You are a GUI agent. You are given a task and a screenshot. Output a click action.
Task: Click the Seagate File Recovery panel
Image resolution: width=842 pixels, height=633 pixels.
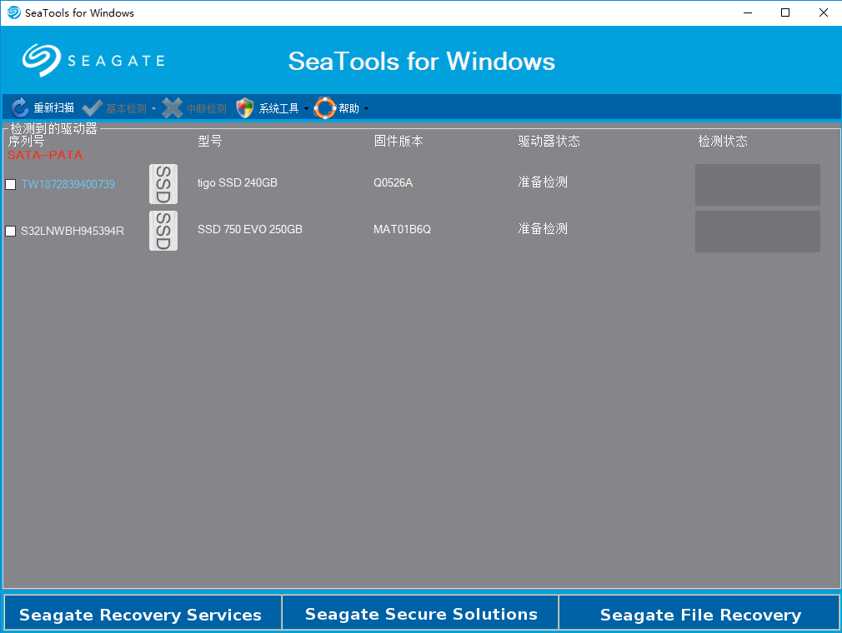(700, 615)
